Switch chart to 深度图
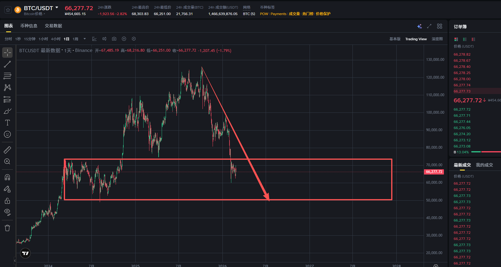This screenshot has width=501, height=267. pos(437,39)
